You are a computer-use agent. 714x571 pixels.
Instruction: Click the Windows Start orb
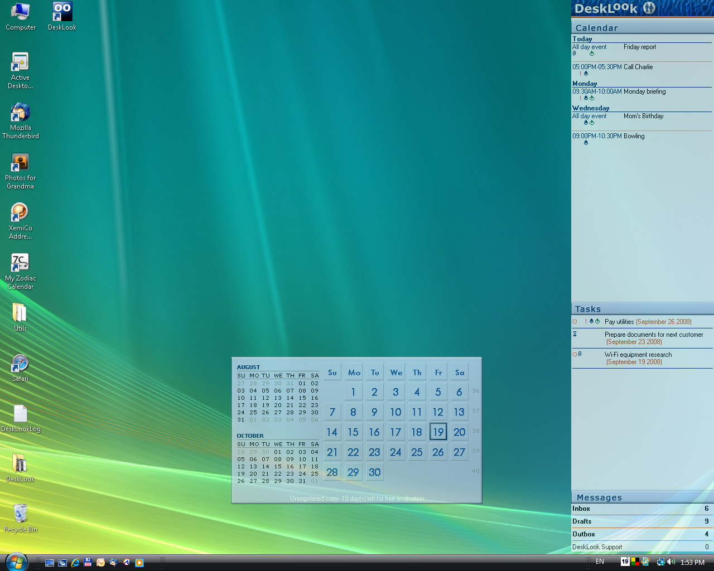pos(16,562)
